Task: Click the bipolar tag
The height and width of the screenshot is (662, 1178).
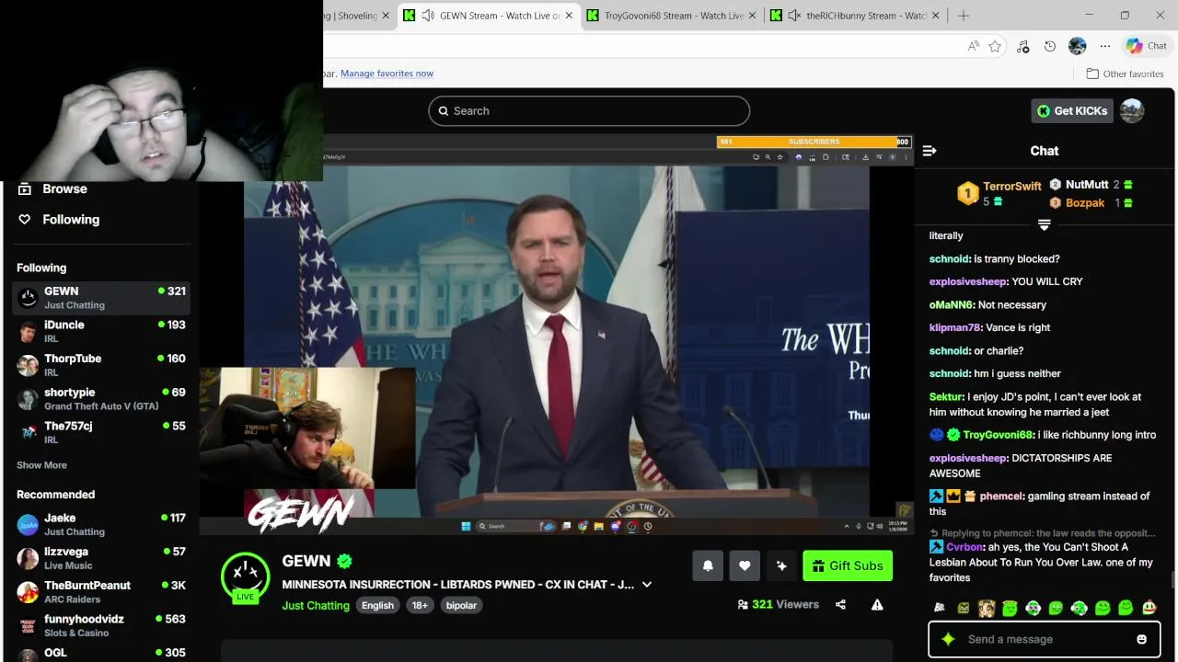Action: tap(461, 605)
